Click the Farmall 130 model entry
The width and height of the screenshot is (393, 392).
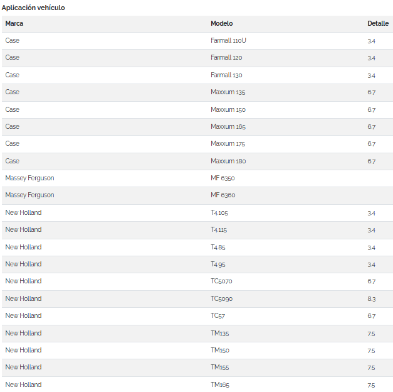point(226,75)
